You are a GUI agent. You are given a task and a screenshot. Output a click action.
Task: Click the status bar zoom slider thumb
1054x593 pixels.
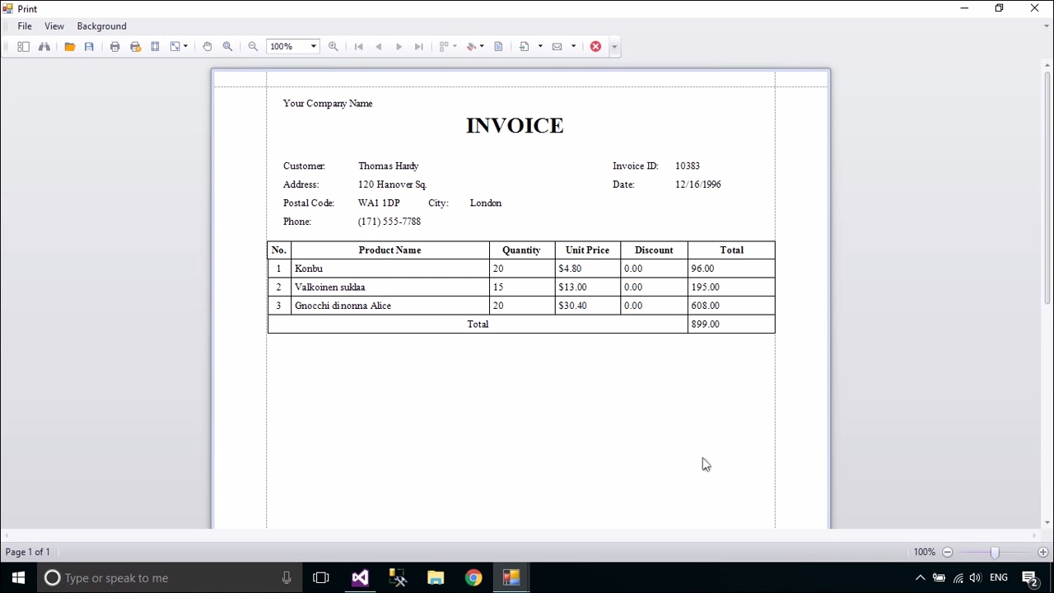pyautogui.click(x=995, y=552)
